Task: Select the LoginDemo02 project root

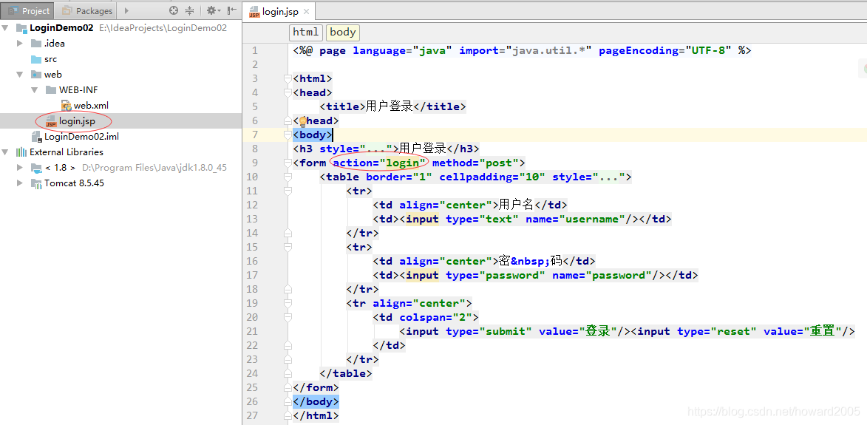Action: tap(61, 27)
